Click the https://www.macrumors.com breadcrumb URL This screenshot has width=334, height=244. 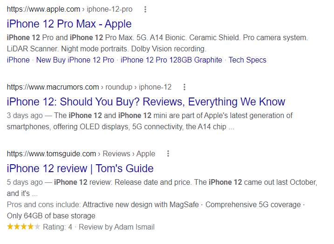coord(53,87)
